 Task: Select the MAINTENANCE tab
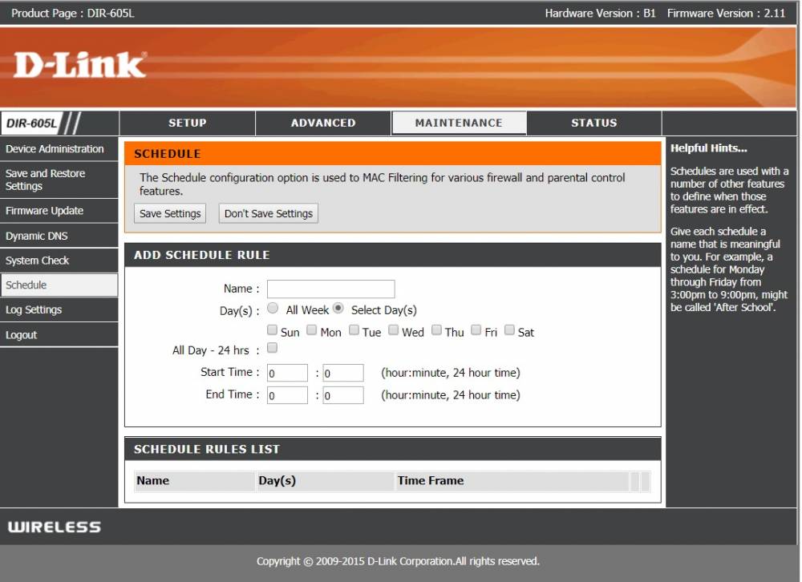pos(459,123)
